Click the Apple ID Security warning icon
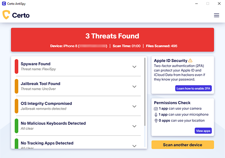 190,61
